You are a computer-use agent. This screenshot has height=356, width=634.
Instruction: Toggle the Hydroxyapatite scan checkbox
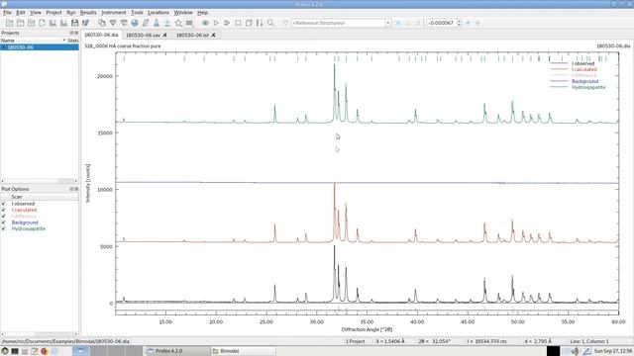tap(4, 228)
